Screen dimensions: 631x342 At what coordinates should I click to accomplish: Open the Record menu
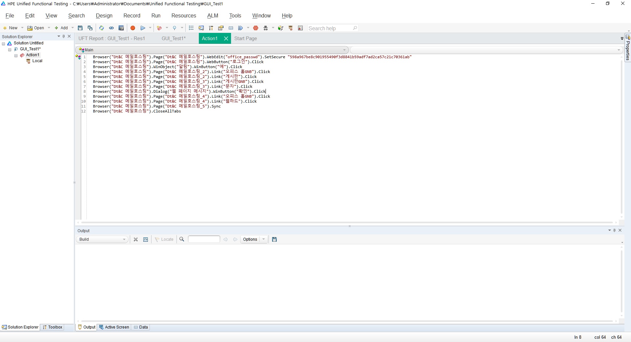[x=132, y=15]
